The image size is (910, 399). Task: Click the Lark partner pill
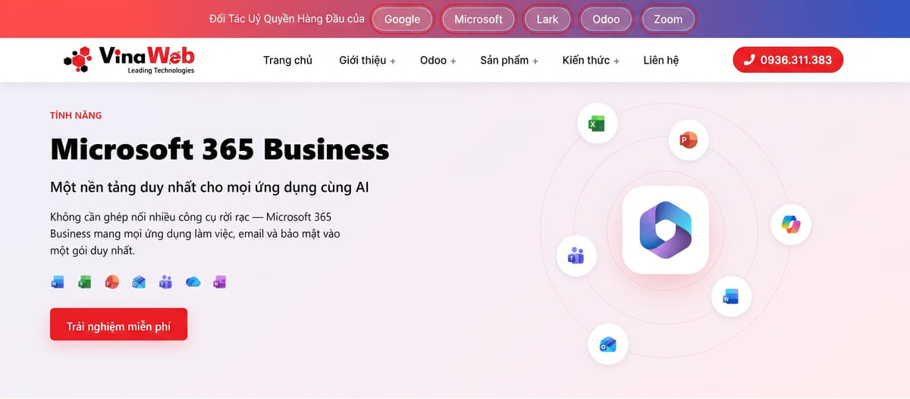click(x=548, y=19)
